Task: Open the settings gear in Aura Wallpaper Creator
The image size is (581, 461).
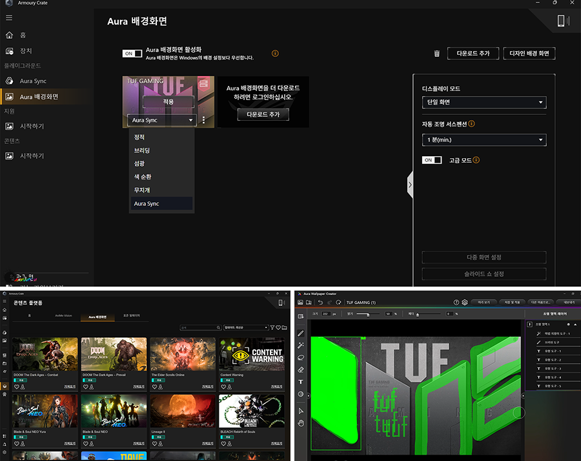Action: tap(465, 302)
